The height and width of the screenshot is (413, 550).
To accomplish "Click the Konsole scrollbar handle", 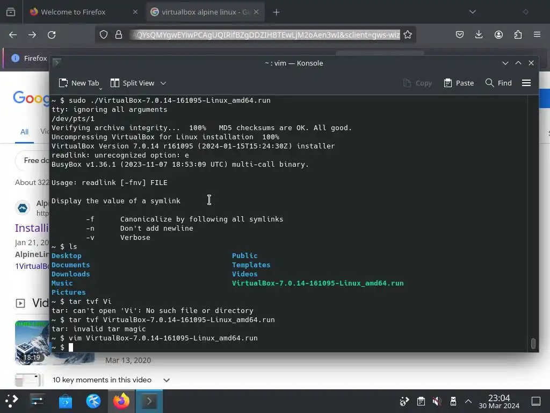I will (x=533, y=343).
